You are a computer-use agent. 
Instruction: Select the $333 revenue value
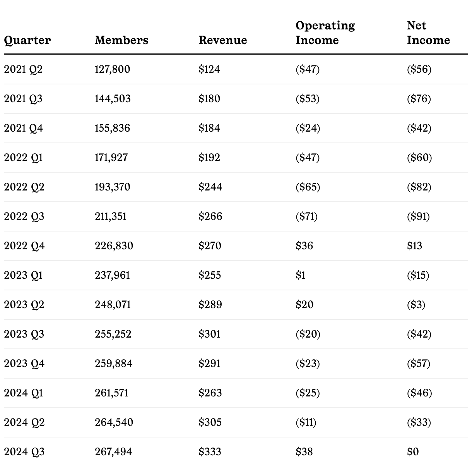tap(210, 452)
